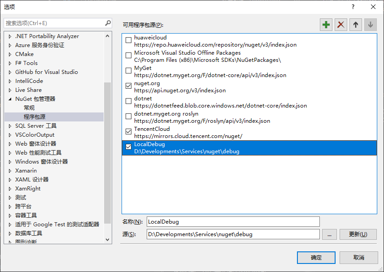Check Microsoft Visual Studio Offline Packages
Image resolution: width=384 pixels, height=272 pixels.
(128, 56)
